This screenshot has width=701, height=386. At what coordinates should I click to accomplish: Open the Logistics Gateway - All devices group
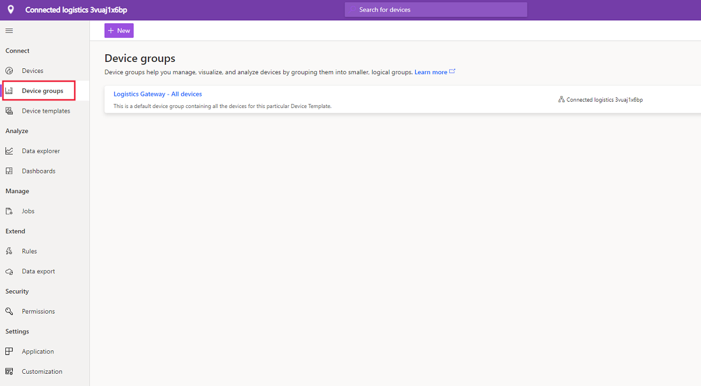pos(158,93)
